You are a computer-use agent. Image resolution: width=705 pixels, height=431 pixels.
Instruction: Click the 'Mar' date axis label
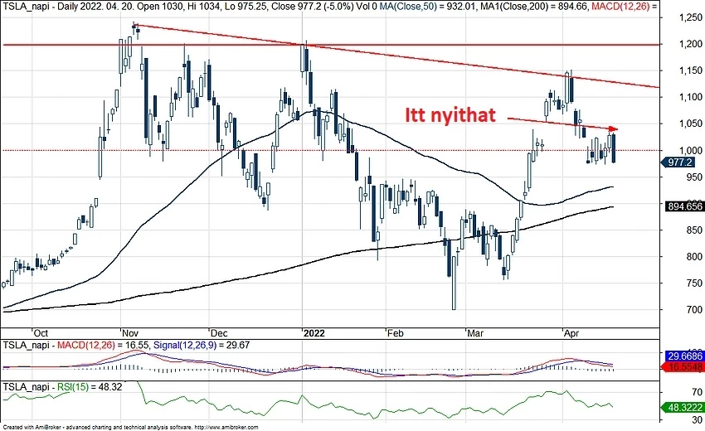point(475,333)
